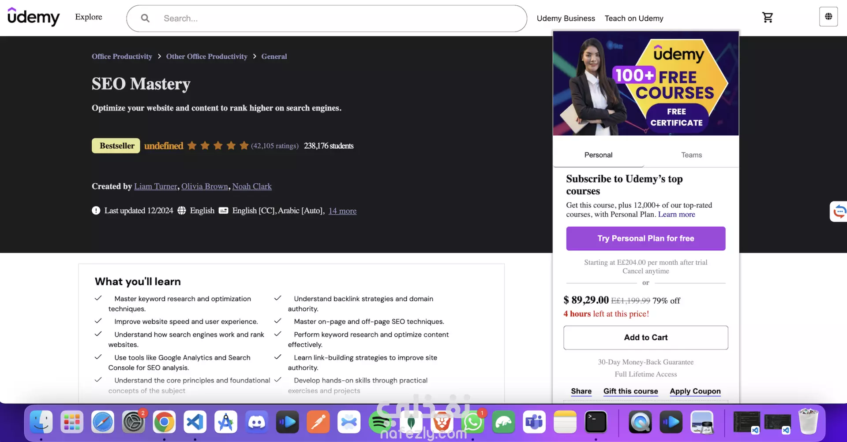
Task: Click the What you'll learn heading
Action: [x=138, y=282]
